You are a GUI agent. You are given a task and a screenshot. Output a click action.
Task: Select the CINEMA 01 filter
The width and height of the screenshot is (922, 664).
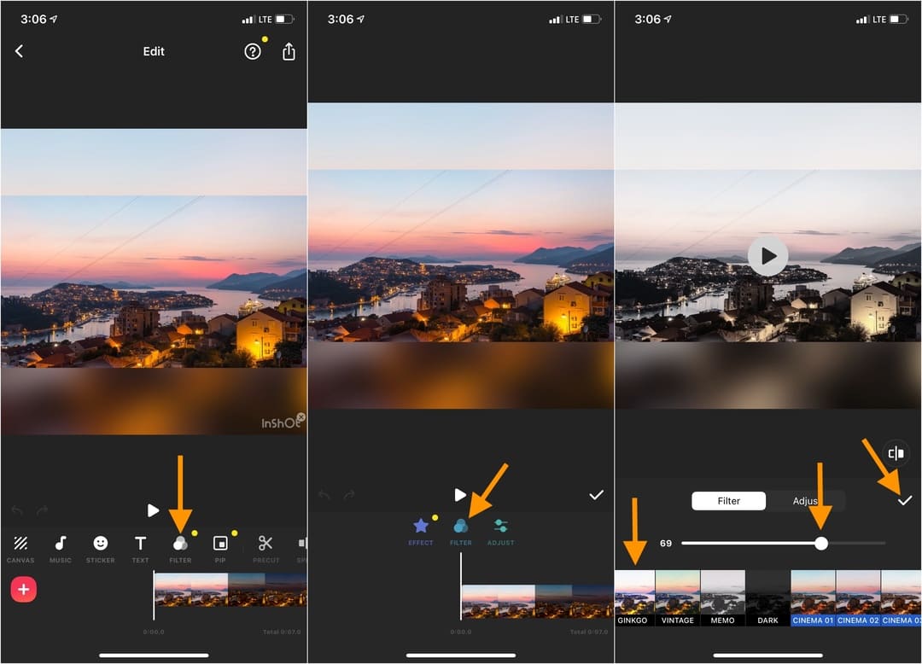click(x=814, y=598)
